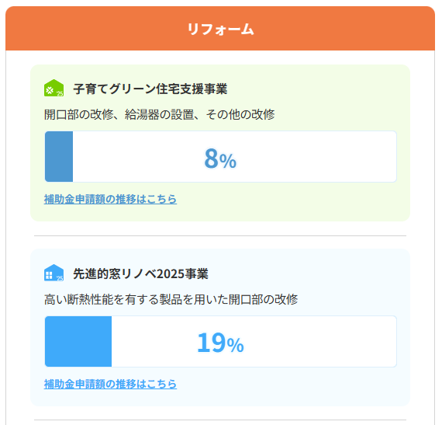Viewport: 442px width, 425px height.
Task: Select the リフォーム orange header tab
Action: click(220, 28)
